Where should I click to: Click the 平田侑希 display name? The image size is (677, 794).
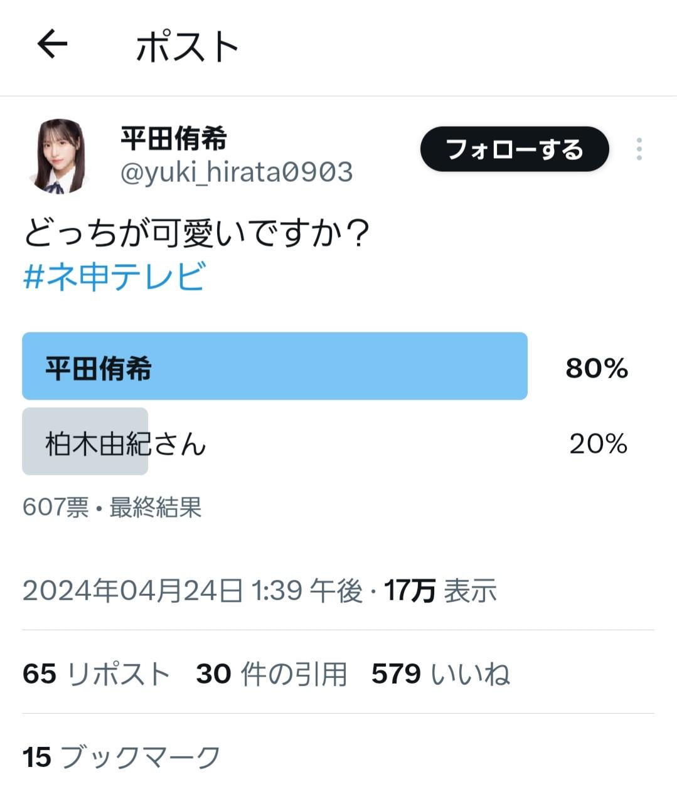174,139
